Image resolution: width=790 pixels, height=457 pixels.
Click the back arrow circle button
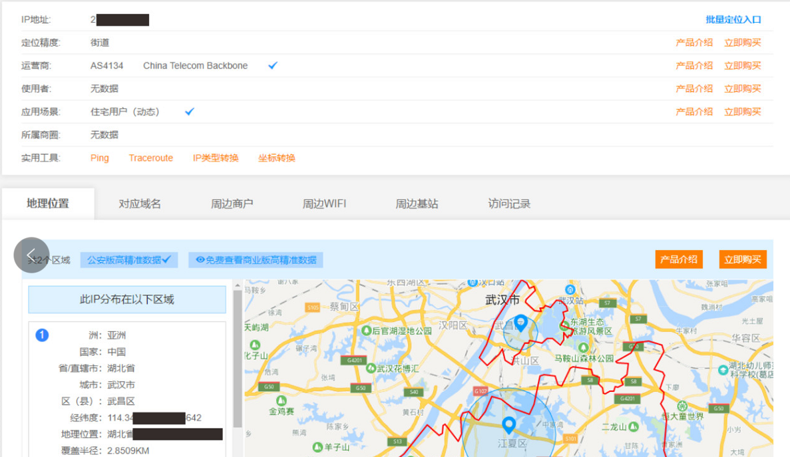[31, 255]
